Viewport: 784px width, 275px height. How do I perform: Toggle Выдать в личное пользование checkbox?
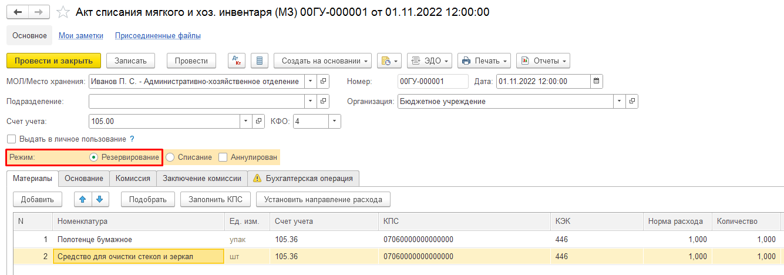coord(12,139)
